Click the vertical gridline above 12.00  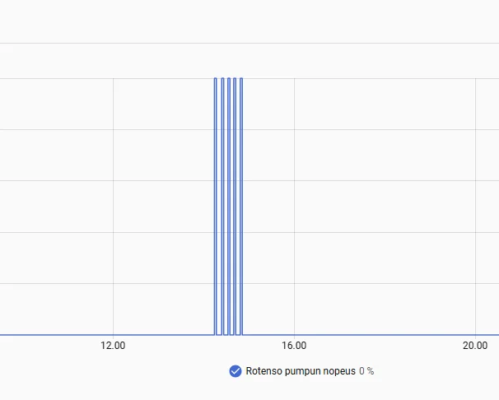(113, 207)
